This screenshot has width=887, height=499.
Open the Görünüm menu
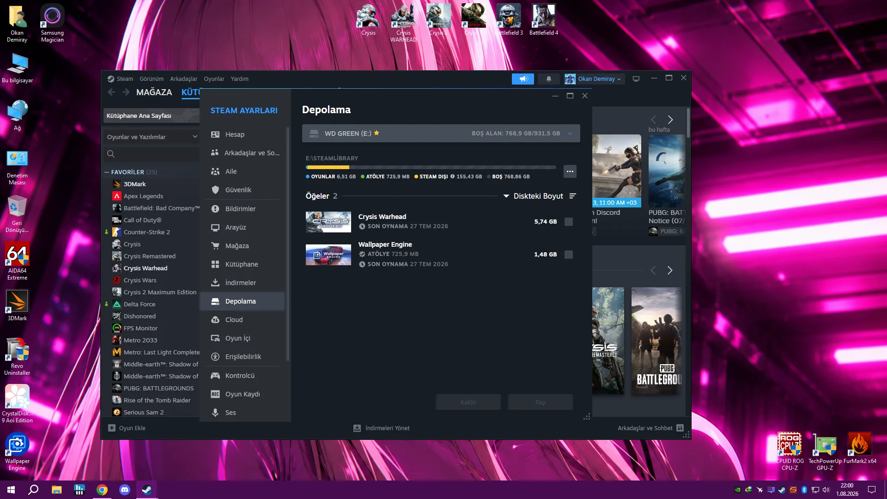pos(152,79)
